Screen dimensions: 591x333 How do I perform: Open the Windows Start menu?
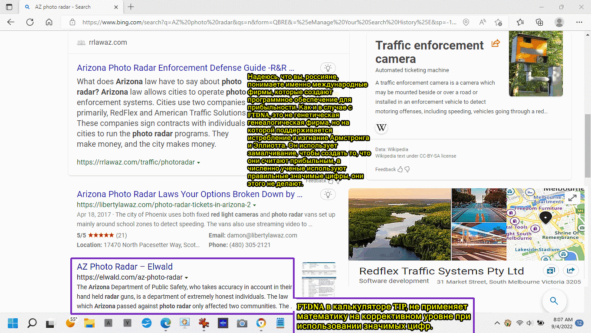click(13, 323)
